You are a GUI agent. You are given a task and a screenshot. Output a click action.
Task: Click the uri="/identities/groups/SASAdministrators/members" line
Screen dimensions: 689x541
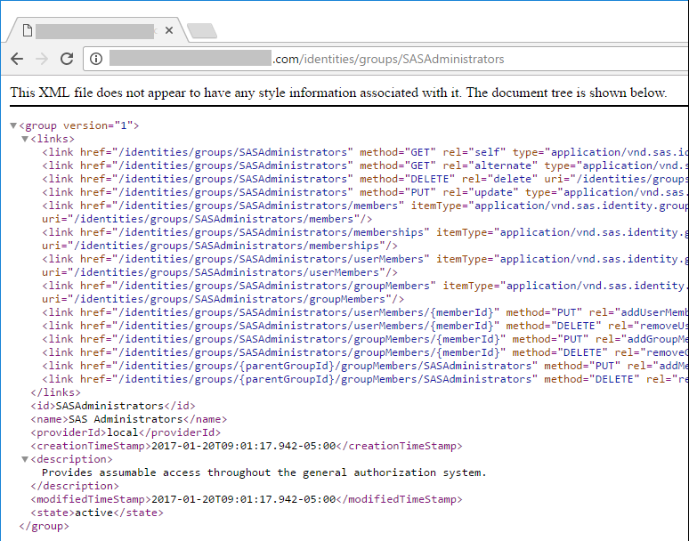(x=207, y=219)
